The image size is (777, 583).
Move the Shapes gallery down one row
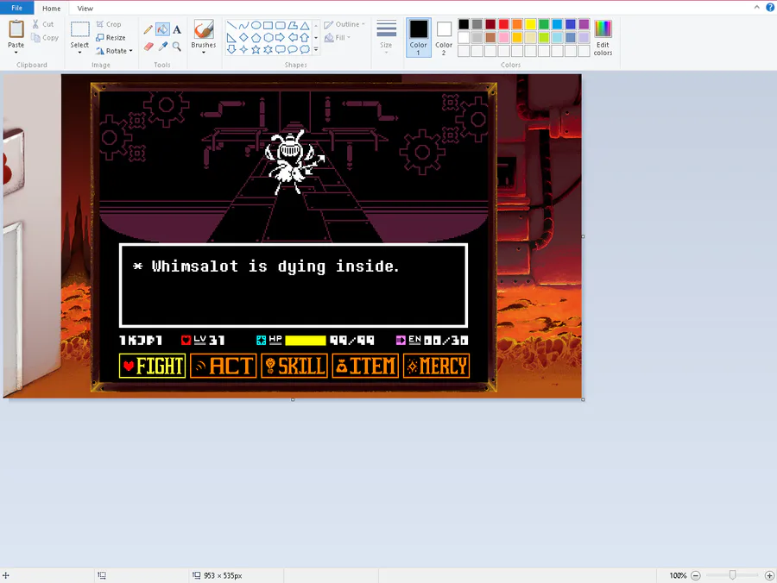coord(316,38)
